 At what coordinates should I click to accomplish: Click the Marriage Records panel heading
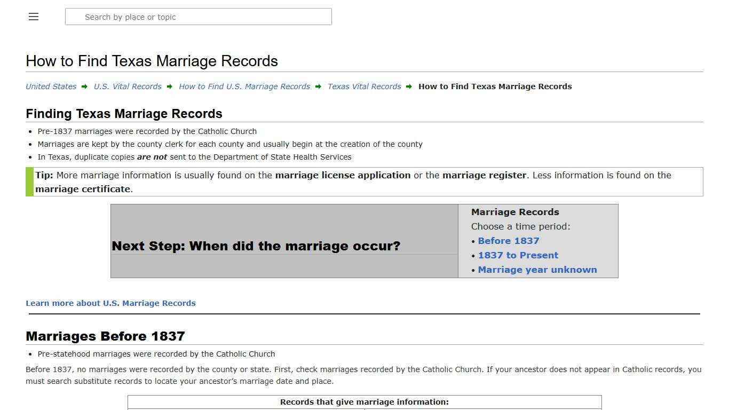coord(515,212)
